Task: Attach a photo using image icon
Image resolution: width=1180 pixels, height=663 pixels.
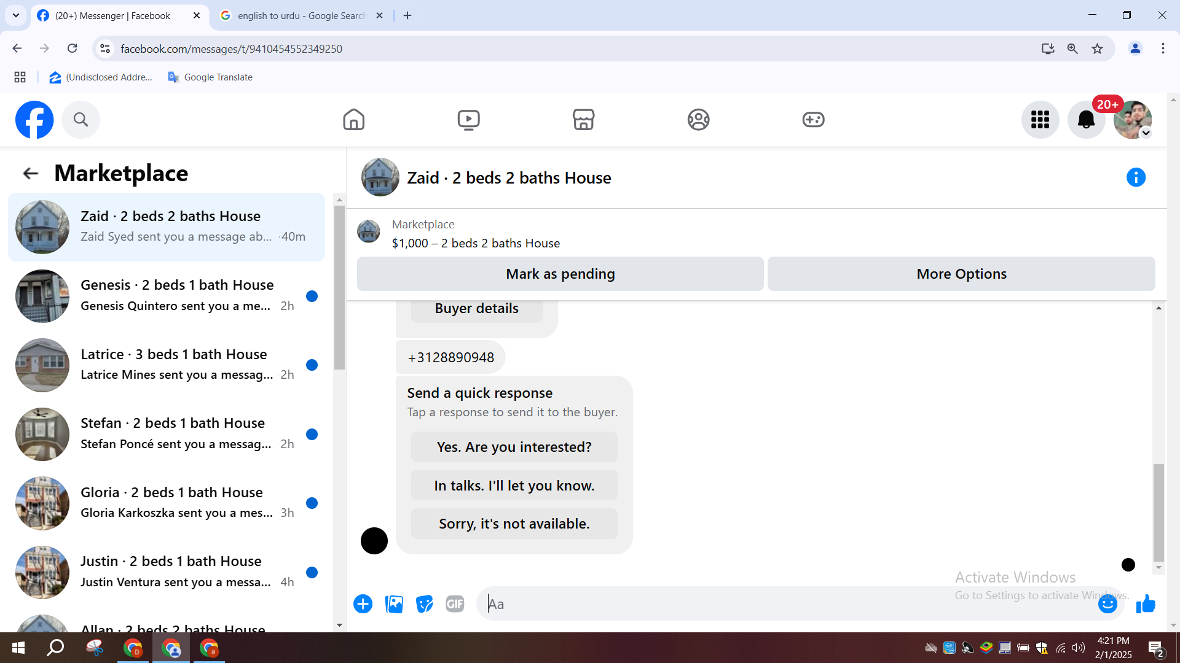Action: [x=394, y=604]
